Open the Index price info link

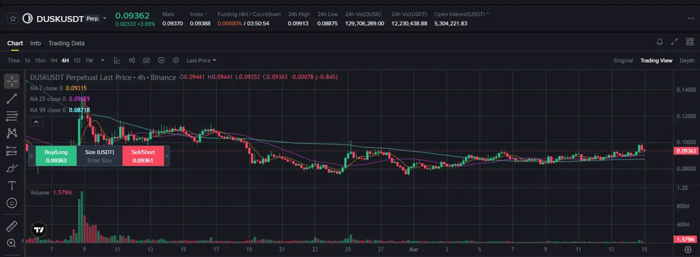[199, 14]
